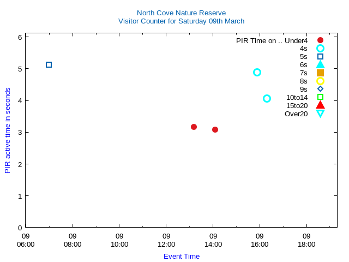
Task: Click the blue 5s legend square
Action: coord(320,56)
